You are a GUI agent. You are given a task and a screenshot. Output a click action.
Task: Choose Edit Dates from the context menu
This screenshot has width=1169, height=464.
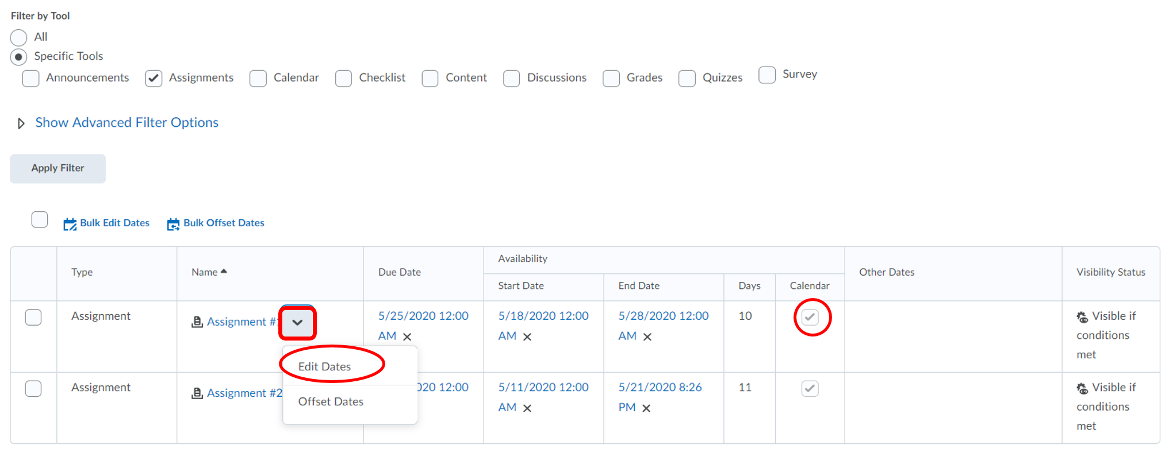pos(325,366)
